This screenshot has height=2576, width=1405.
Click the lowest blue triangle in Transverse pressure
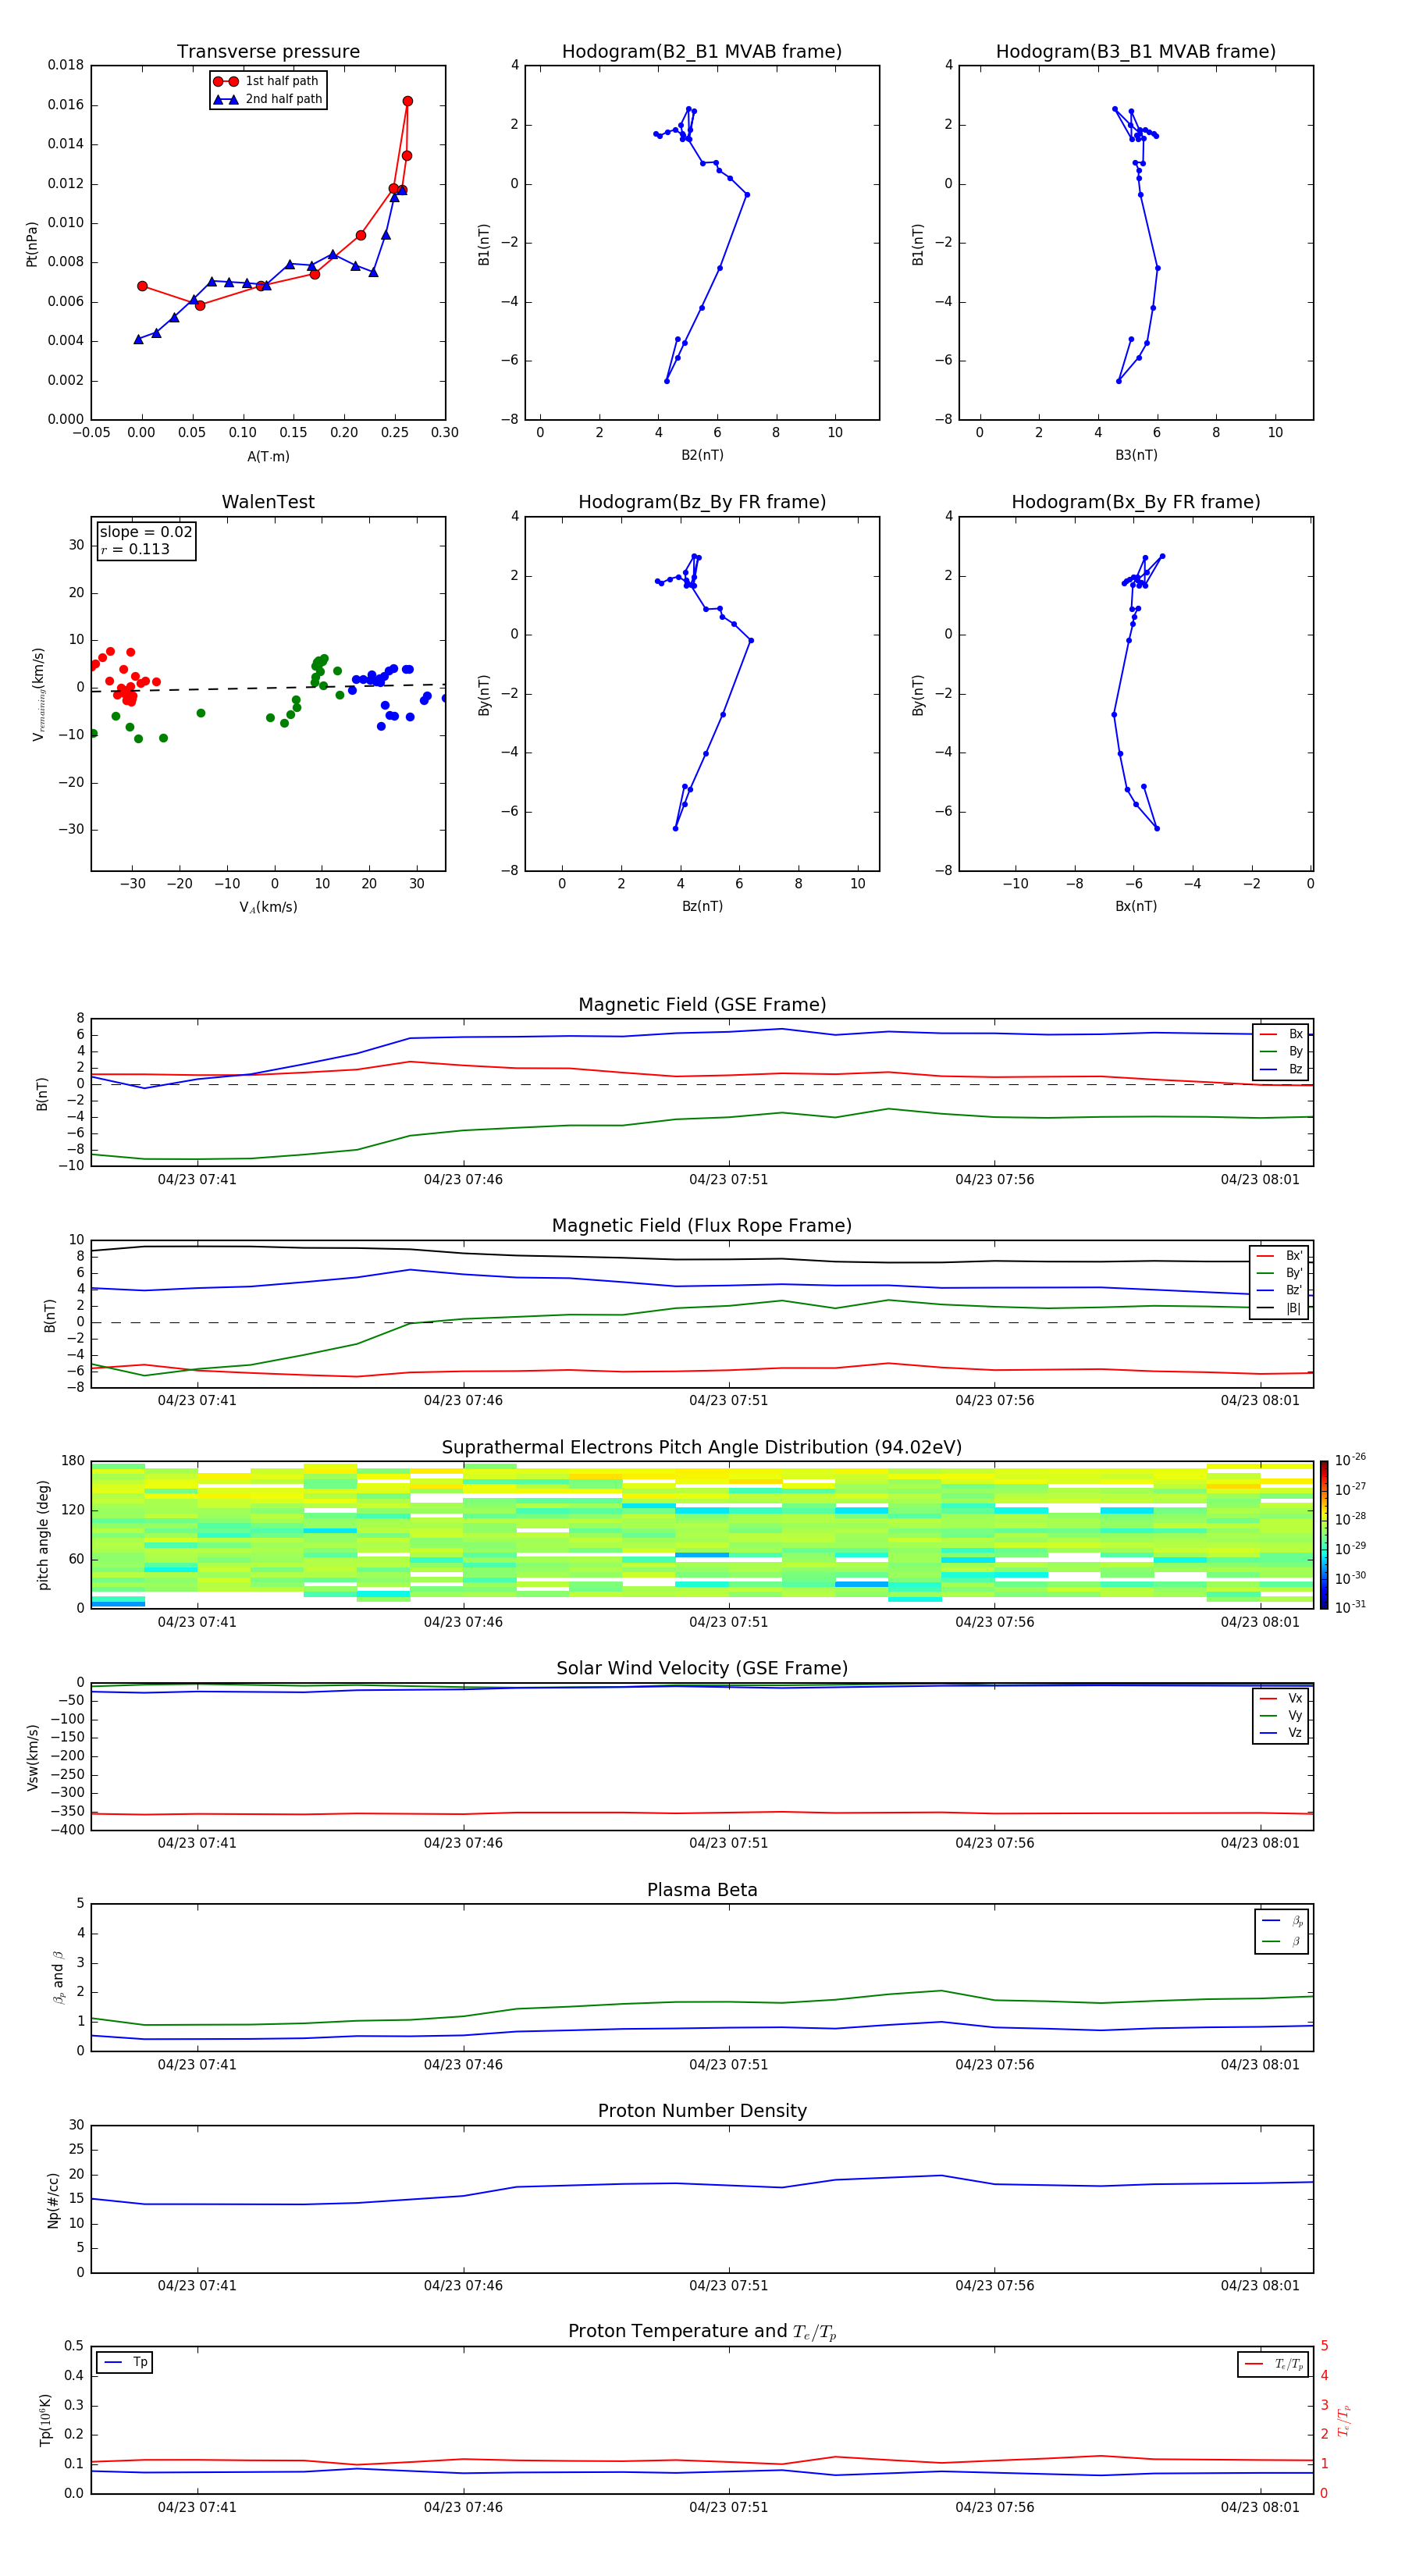(x=138, y=339)
